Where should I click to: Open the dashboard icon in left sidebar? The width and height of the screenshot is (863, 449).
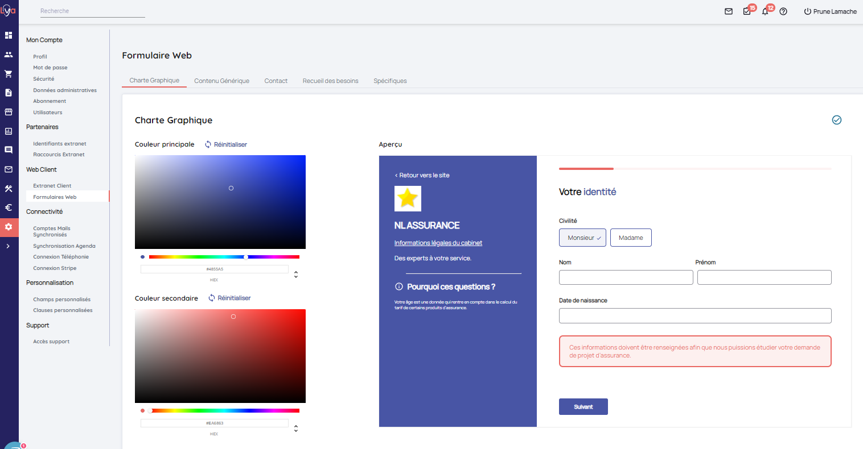click(9, 35)
